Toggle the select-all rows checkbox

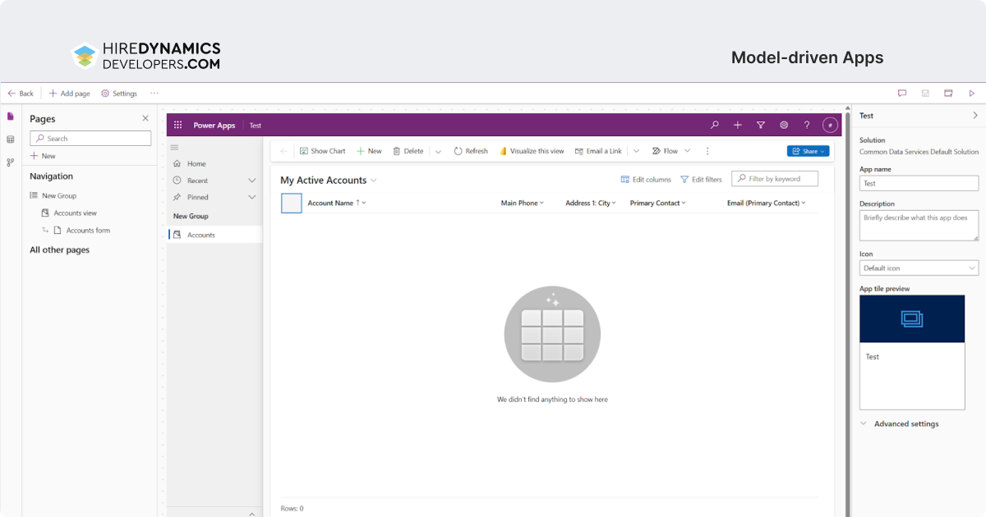pos(292,203)
